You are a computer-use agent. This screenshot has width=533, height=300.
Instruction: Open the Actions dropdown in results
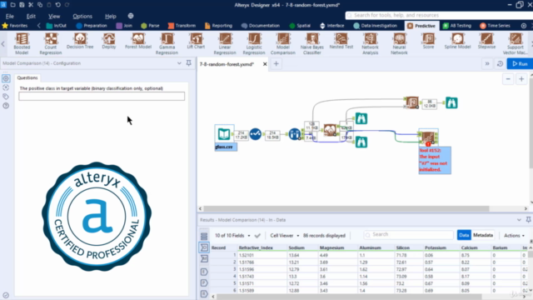tap(514, 235)
